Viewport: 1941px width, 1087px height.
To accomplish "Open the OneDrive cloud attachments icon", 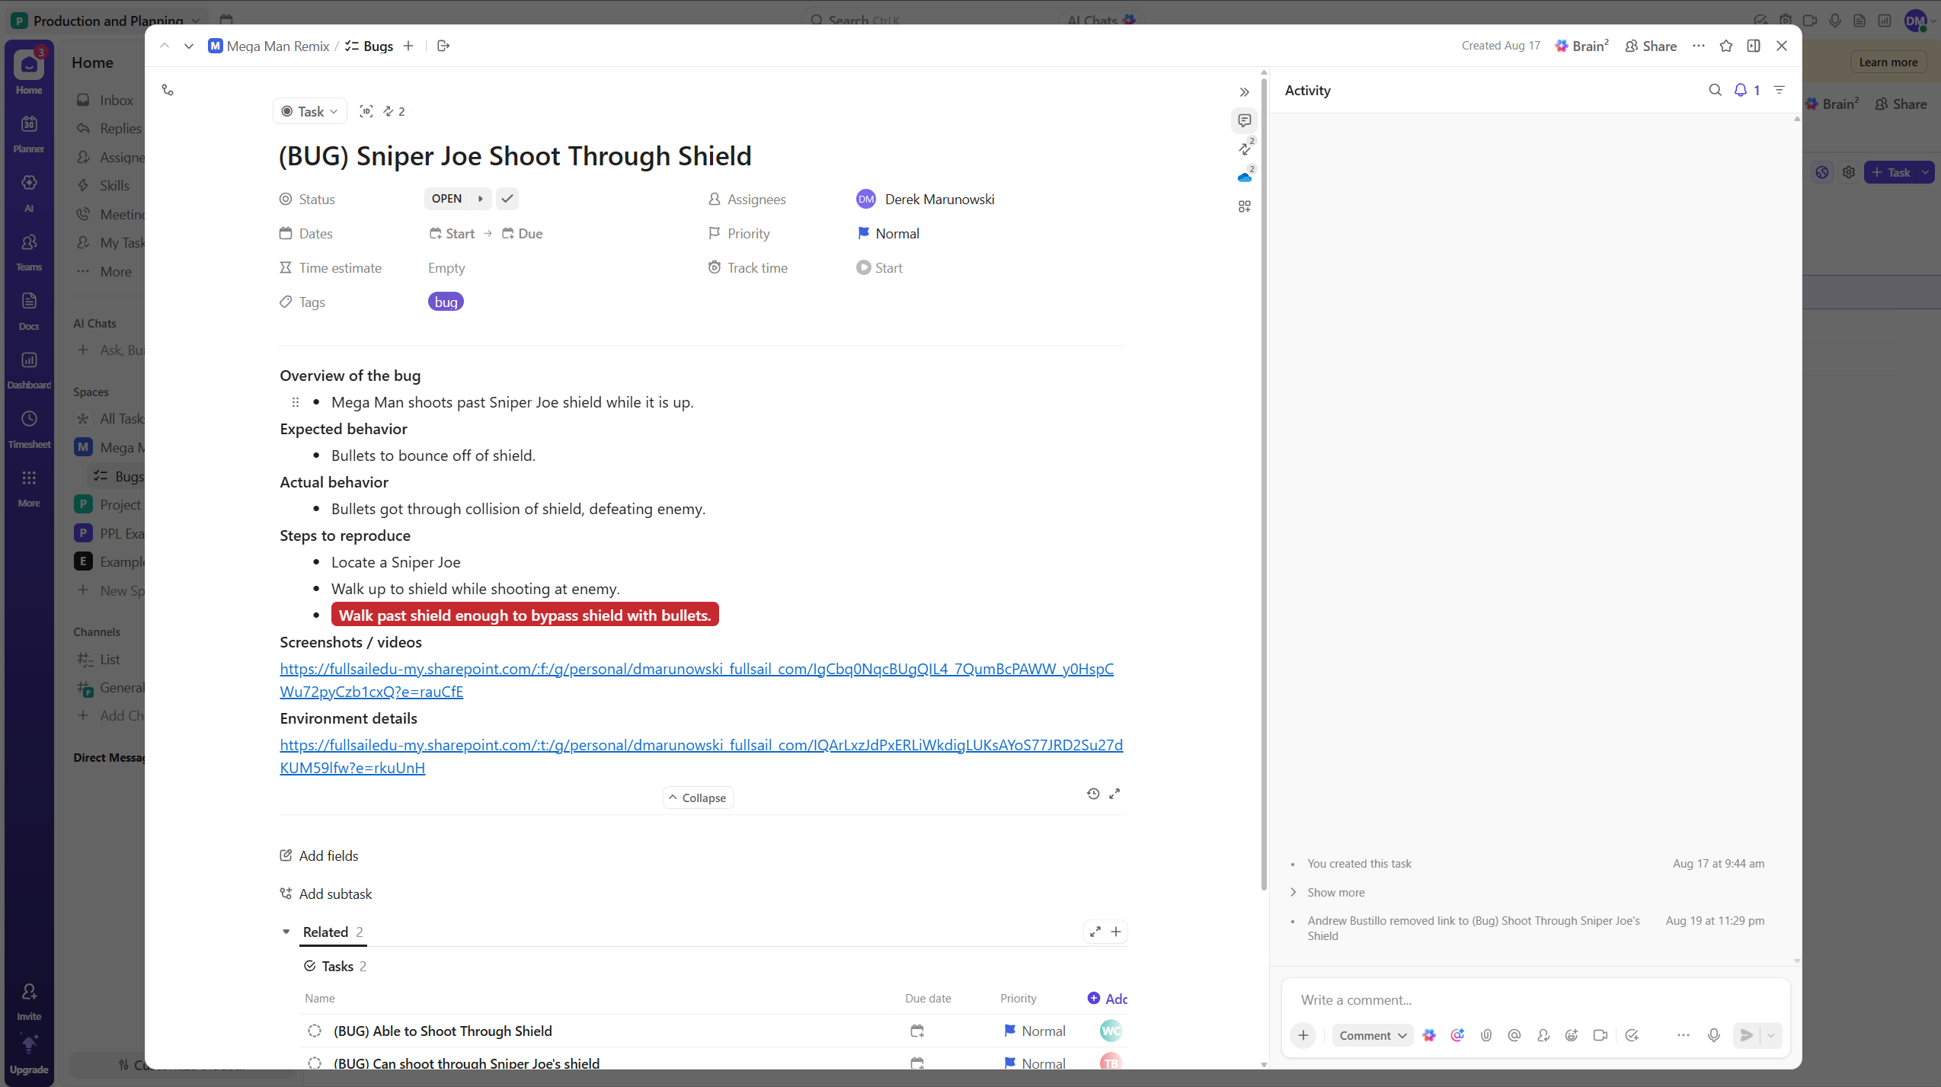I will point(1245,177).
